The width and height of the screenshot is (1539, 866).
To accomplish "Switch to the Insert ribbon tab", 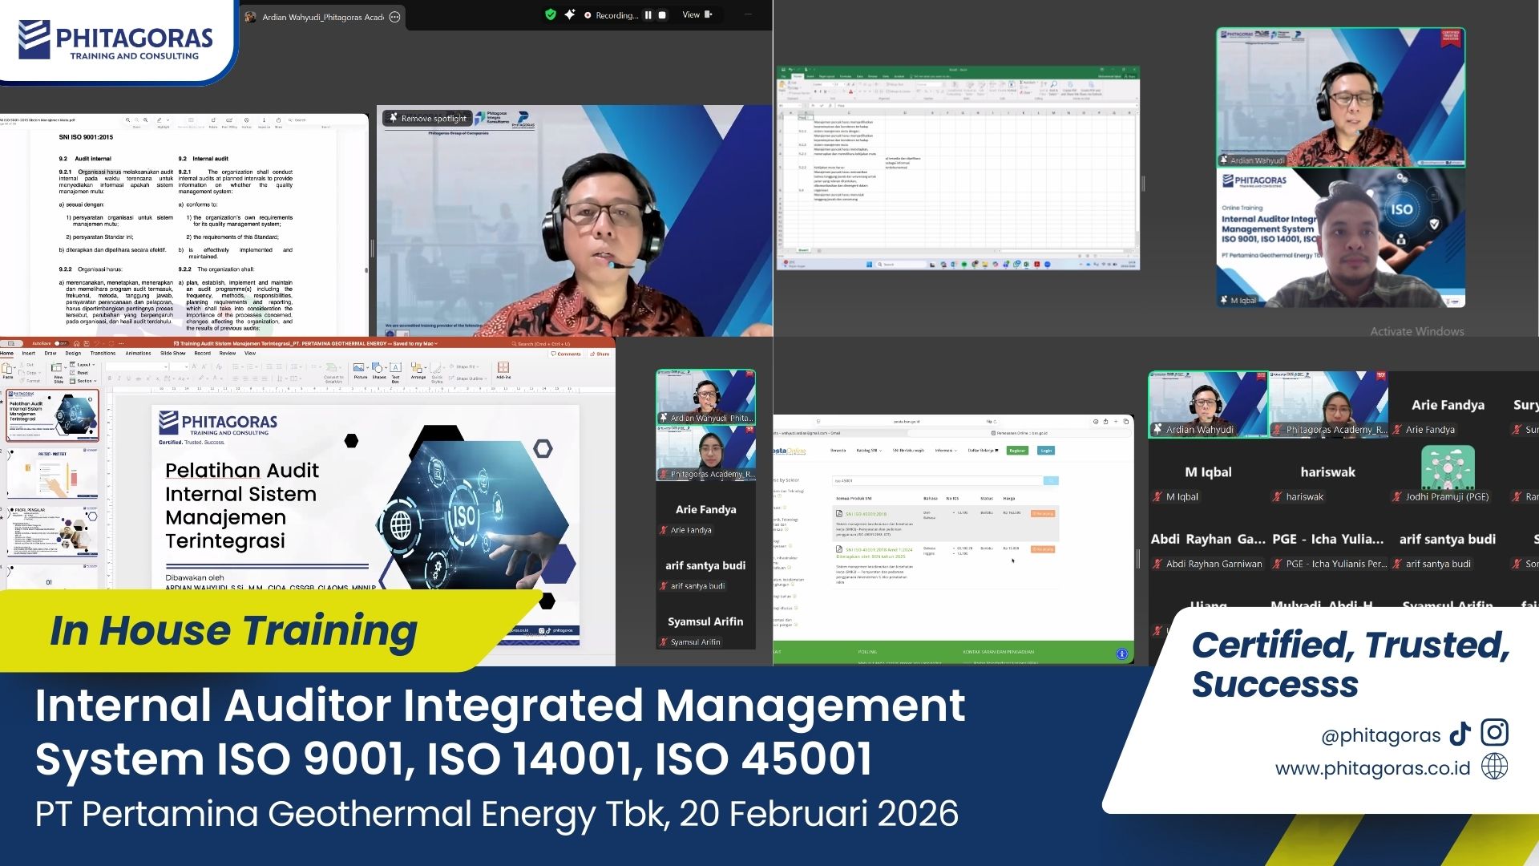I will pyautogui.click(x=29, y=354).
